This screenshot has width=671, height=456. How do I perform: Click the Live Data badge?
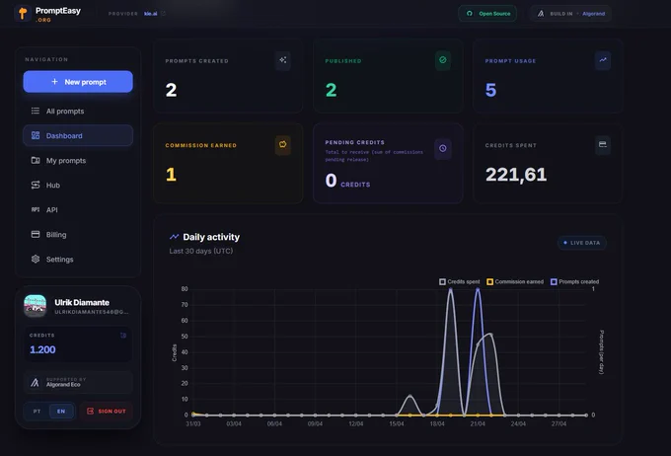coord(582,243)
